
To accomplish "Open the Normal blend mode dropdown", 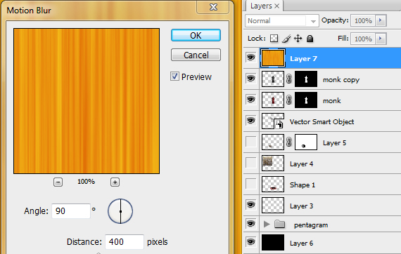I will click(282, 20).
